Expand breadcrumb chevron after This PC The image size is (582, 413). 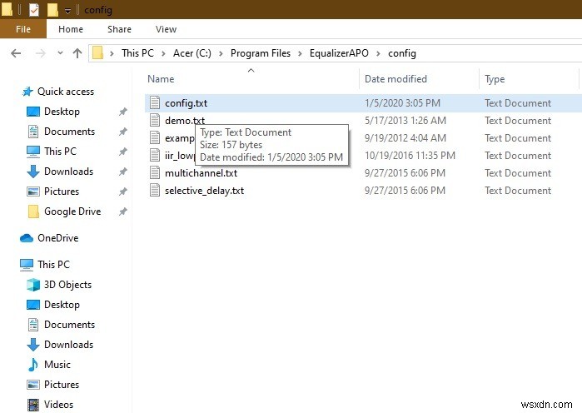coord(163,53)
